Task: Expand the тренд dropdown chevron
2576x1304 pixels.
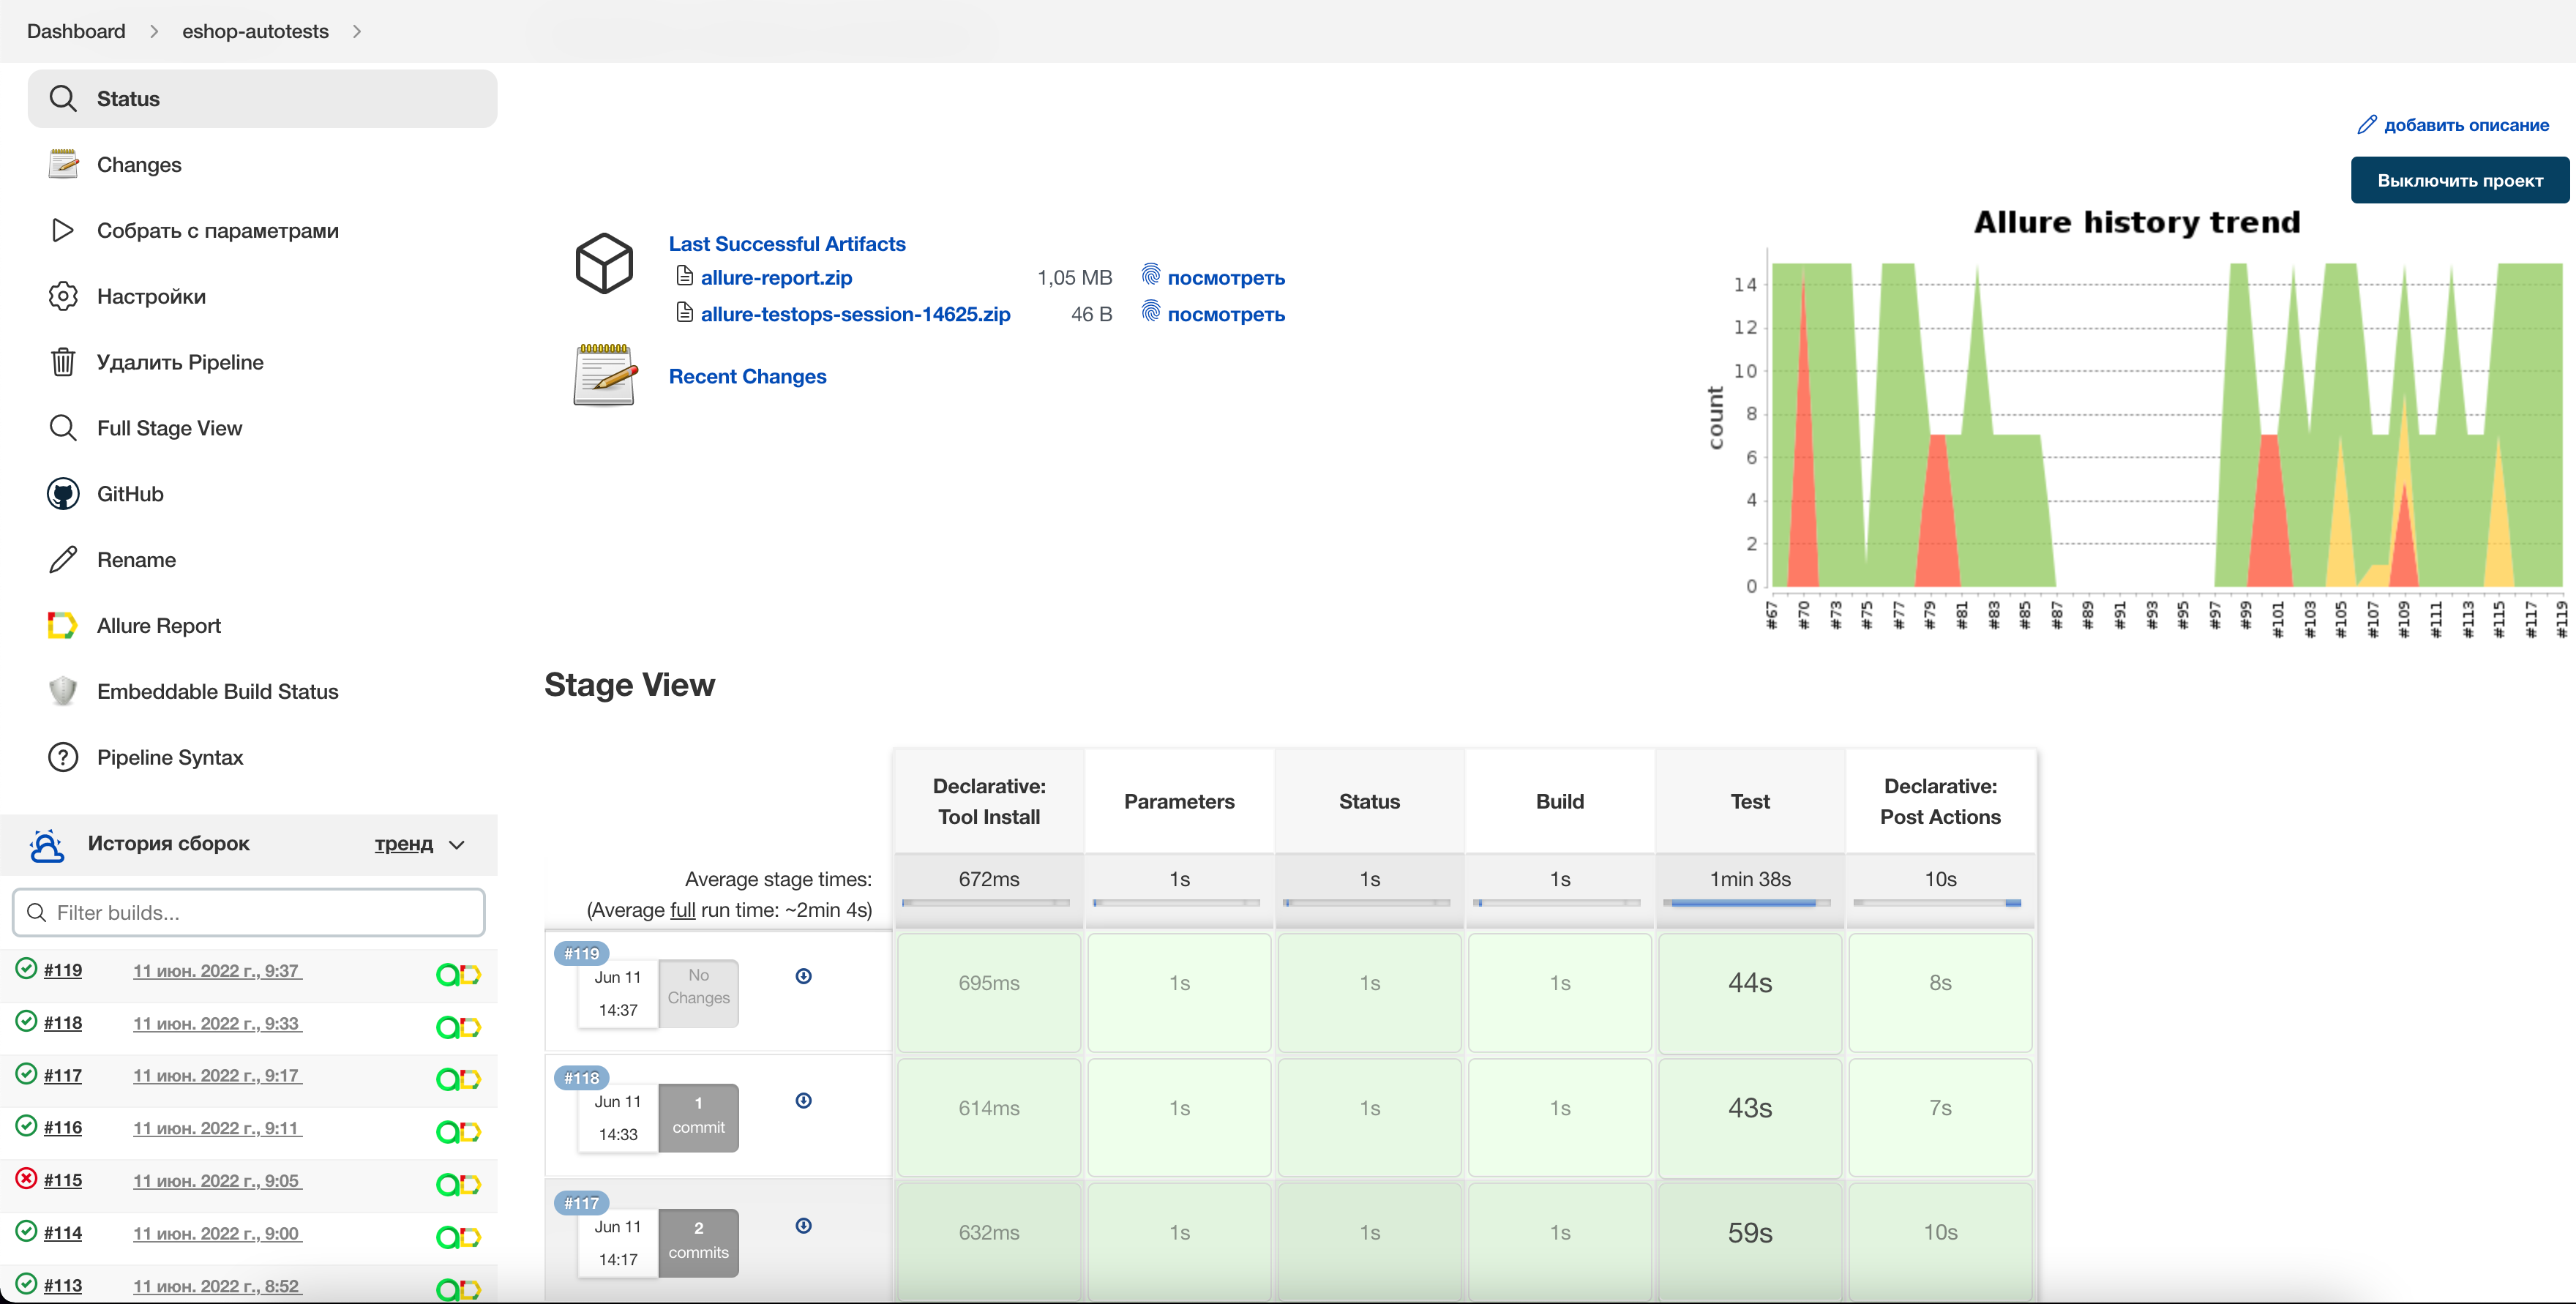Action: tap(457, 845)
